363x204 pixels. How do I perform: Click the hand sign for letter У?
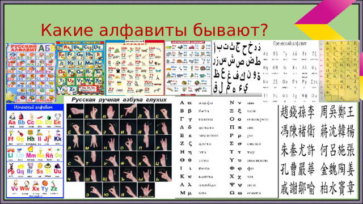tap(111, 159)
